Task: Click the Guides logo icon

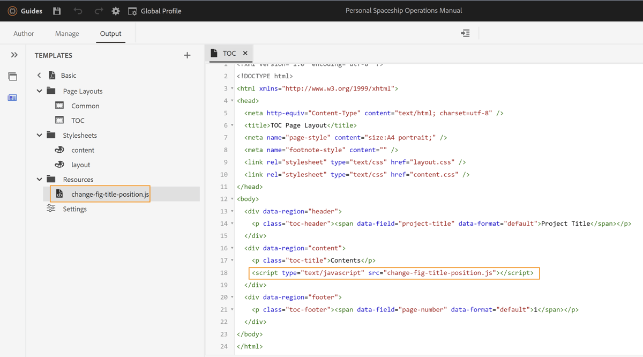Action: [11, 11]
